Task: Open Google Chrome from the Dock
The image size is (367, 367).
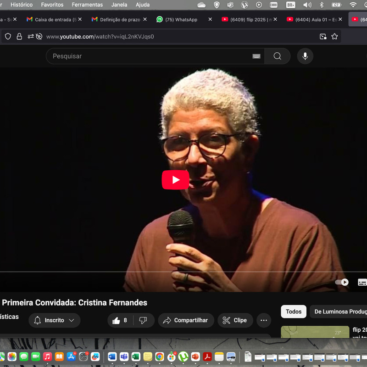Action: [159, 356]
